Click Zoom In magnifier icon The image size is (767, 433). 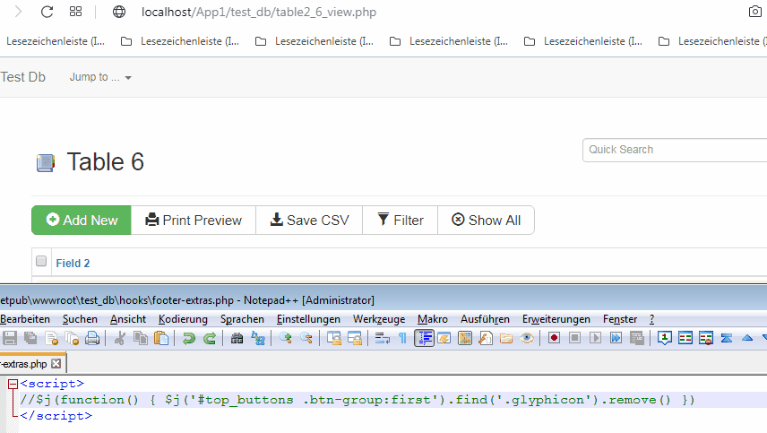tap(286, 338)
